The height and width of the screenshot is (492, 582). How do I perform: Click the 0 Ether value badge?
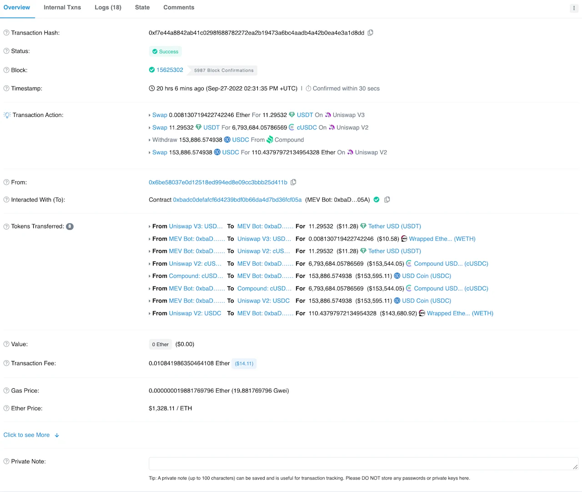pyautogui.click(x=161, y=344)
